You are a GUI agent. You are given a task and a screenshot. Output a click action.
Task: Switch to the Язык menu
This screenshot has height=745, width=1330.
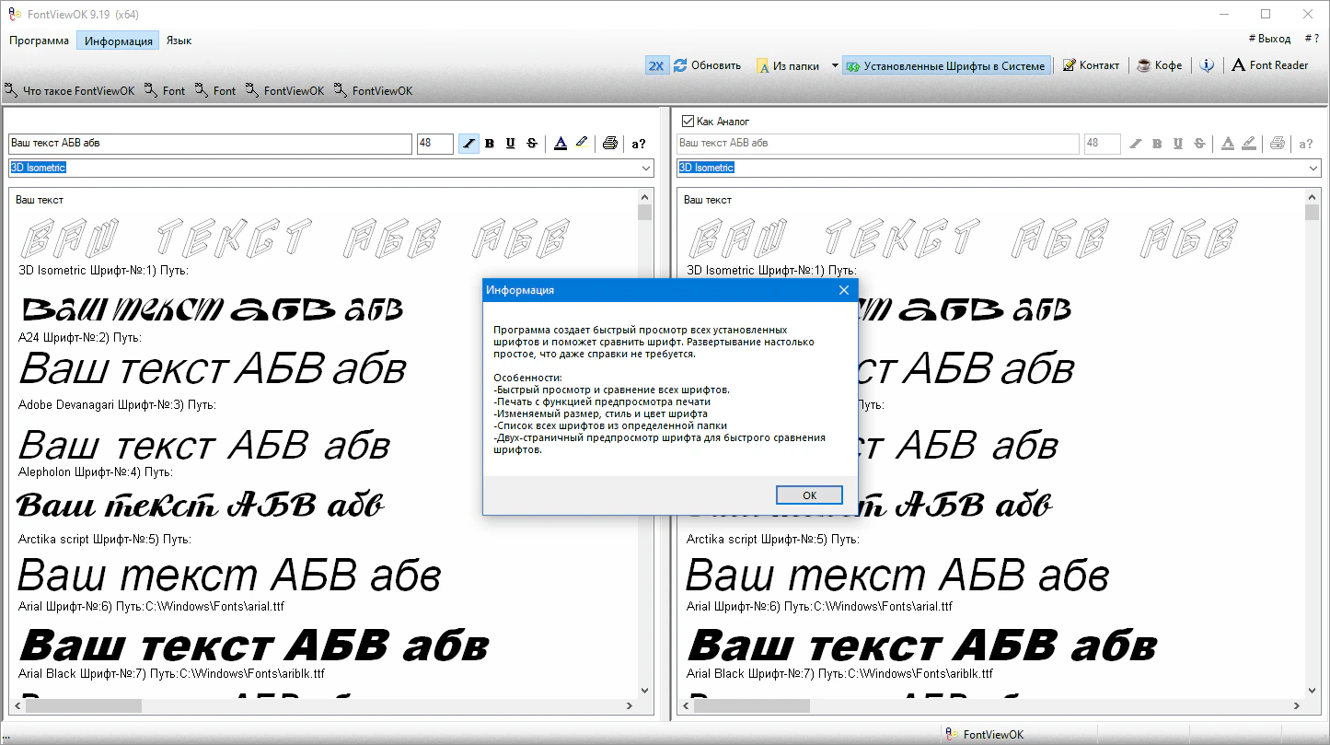pos(179,40)
